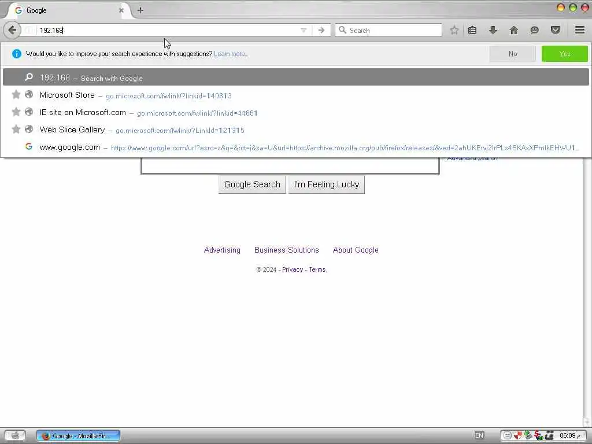Click the EN language indicator
The image size is (592, 444).
pos(479,435)
